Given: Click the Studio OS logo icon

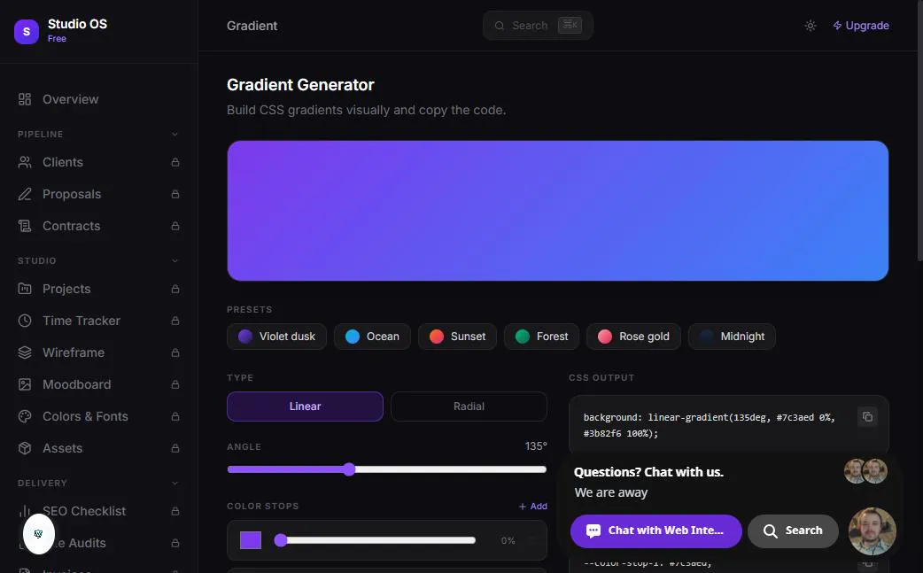Looking at the screenshot, I should point(27,31).
